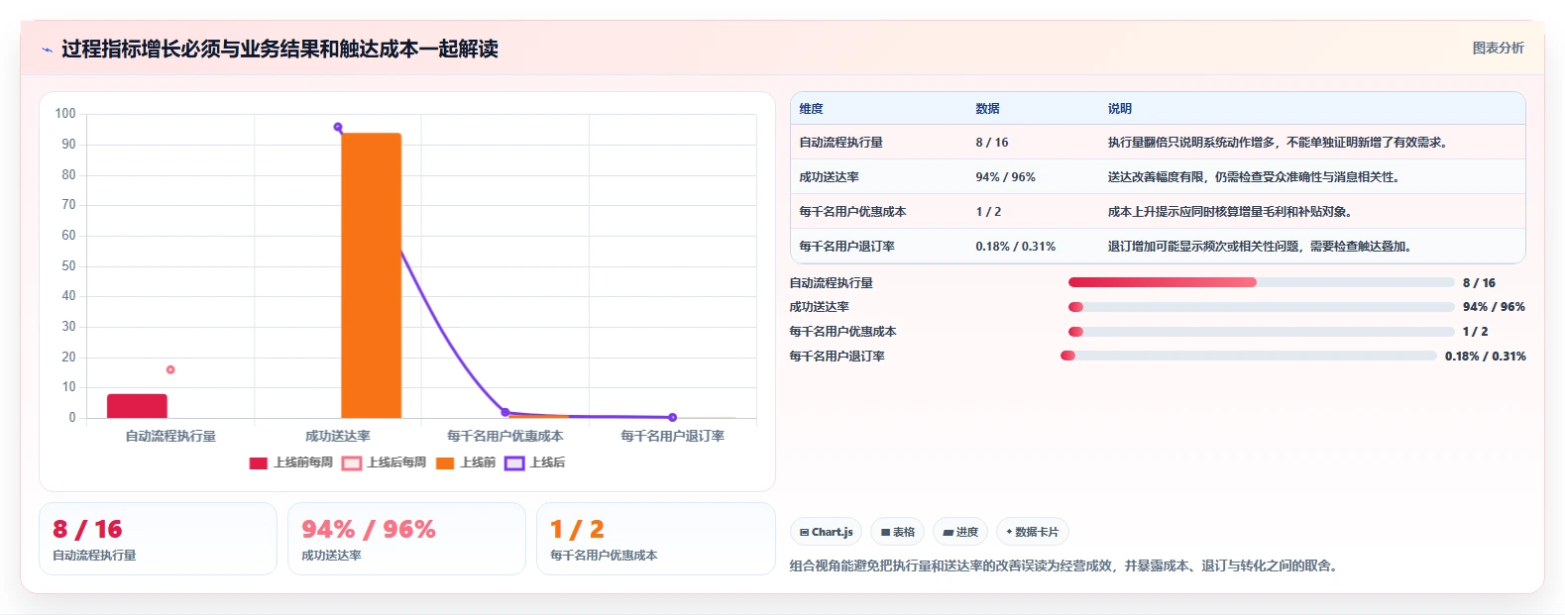Click the 表格 tag chip
Screen dimensions: 1565x615
pyautogui.click(x=897, y=532)
